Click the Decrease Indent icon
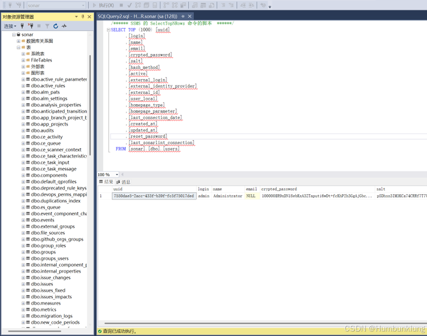This screenshot has width=427, height=336. pyautogui.click(x=243, y=5)
